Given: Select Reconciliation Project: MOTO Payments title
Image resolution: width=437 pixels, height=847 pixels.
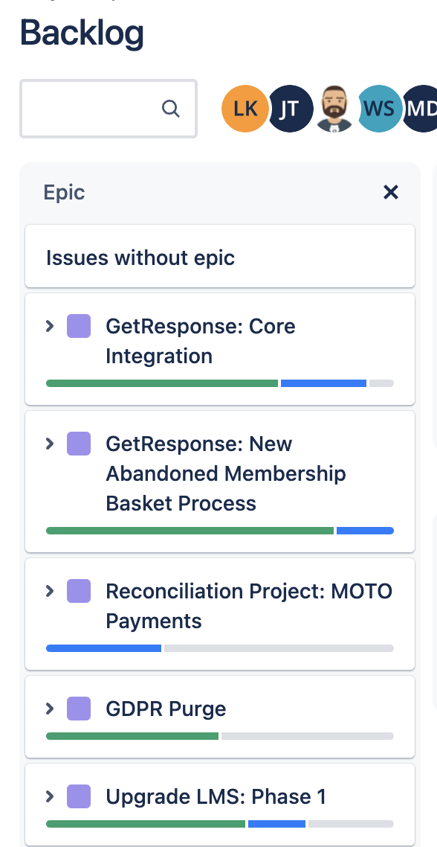Looking at the screenshot, I should [x=249, y=606].
